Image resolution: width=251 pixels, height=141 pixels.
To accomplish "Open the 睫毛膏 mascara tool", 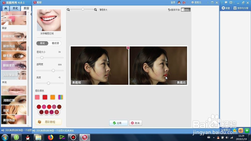I will click(14, 56).
